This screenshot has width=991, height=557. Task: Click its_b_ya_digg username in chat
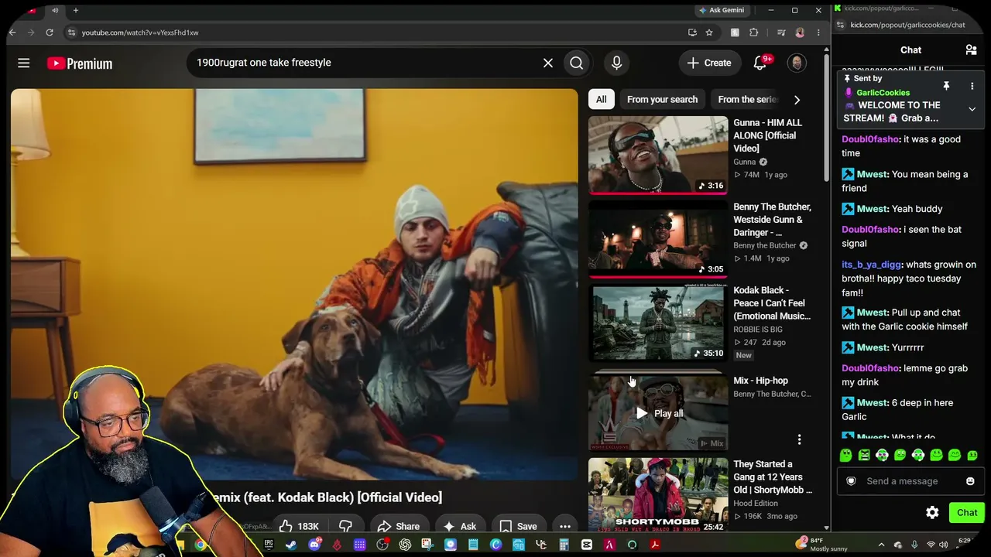[872, 265]
